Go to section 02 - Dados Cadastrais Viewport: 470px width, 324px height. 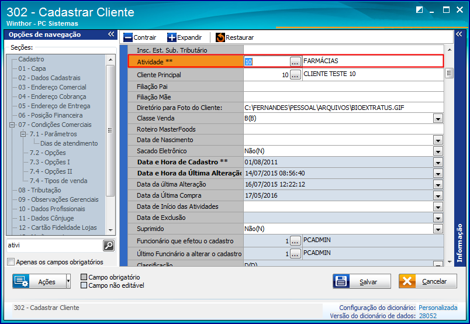[50, 78]
